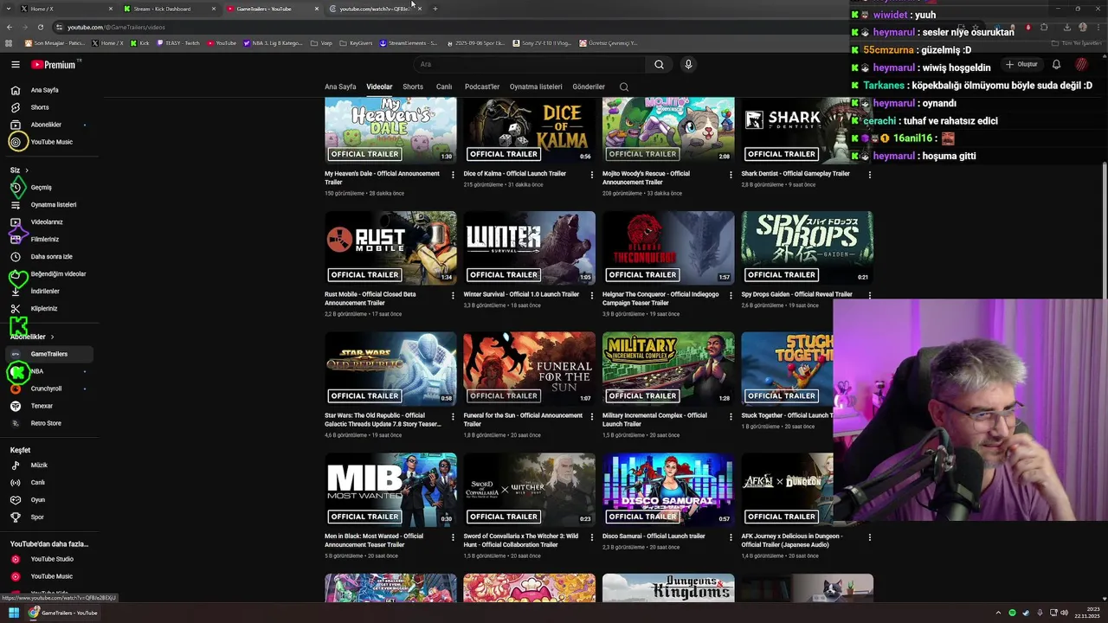The height and width of the screenshot is (623, 1108).
Task: Open options menu for Funeral for the Sun video
Action: pyautogui.click(x=592, y=416)
